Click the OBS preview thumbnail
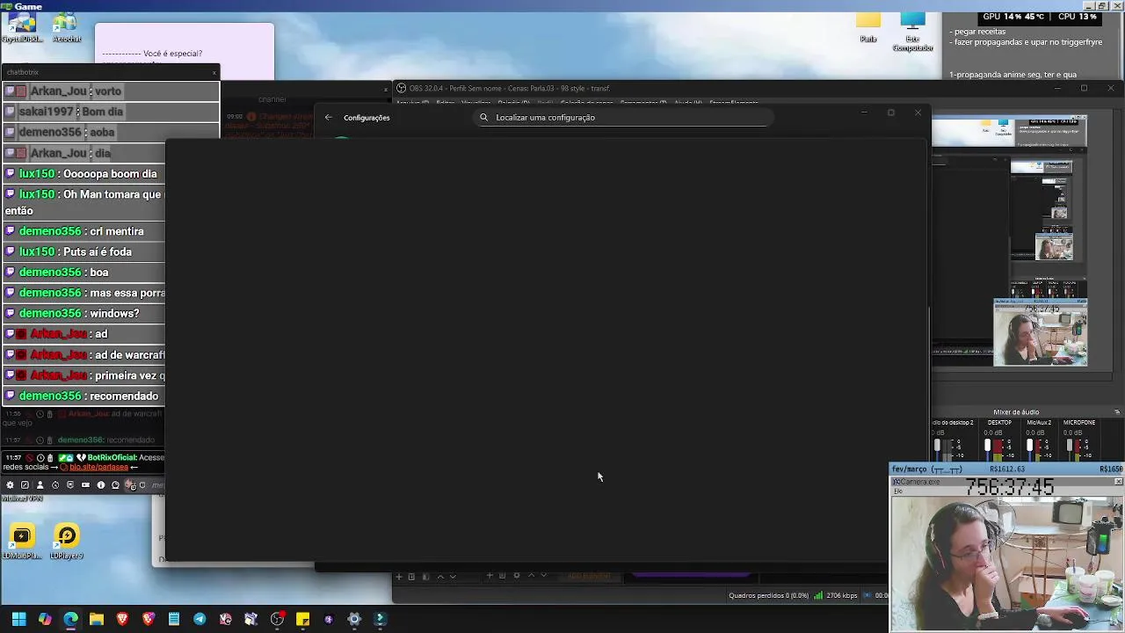 (x=1010, y=241)
